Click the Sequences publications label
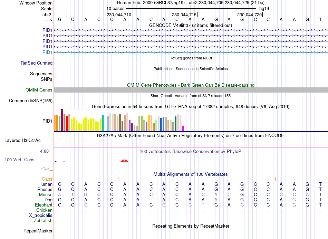 click(41, 74)
